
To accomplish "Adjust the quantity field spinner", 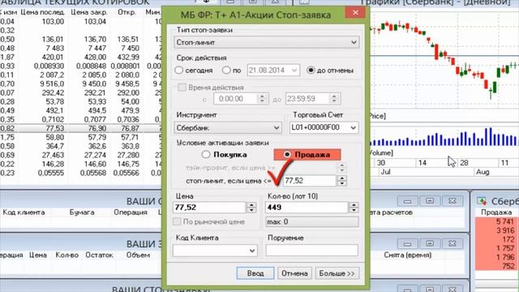I will tap(354, 208).
